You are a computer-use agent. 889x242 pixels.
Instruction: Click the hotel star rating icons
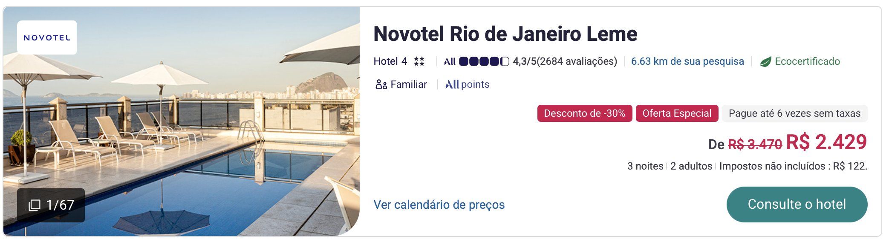tap(419, 61)
